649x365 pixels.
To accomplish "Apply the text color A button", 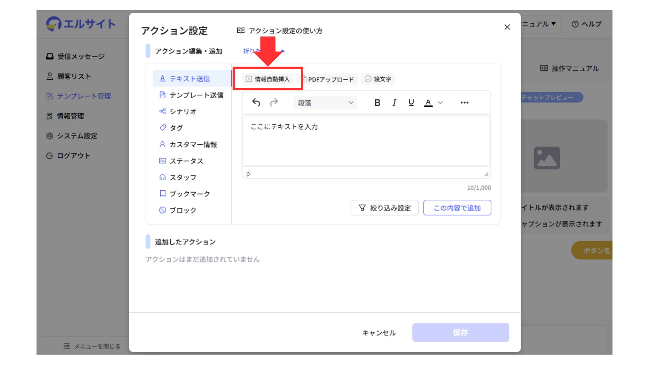I will tap(428, 102).
